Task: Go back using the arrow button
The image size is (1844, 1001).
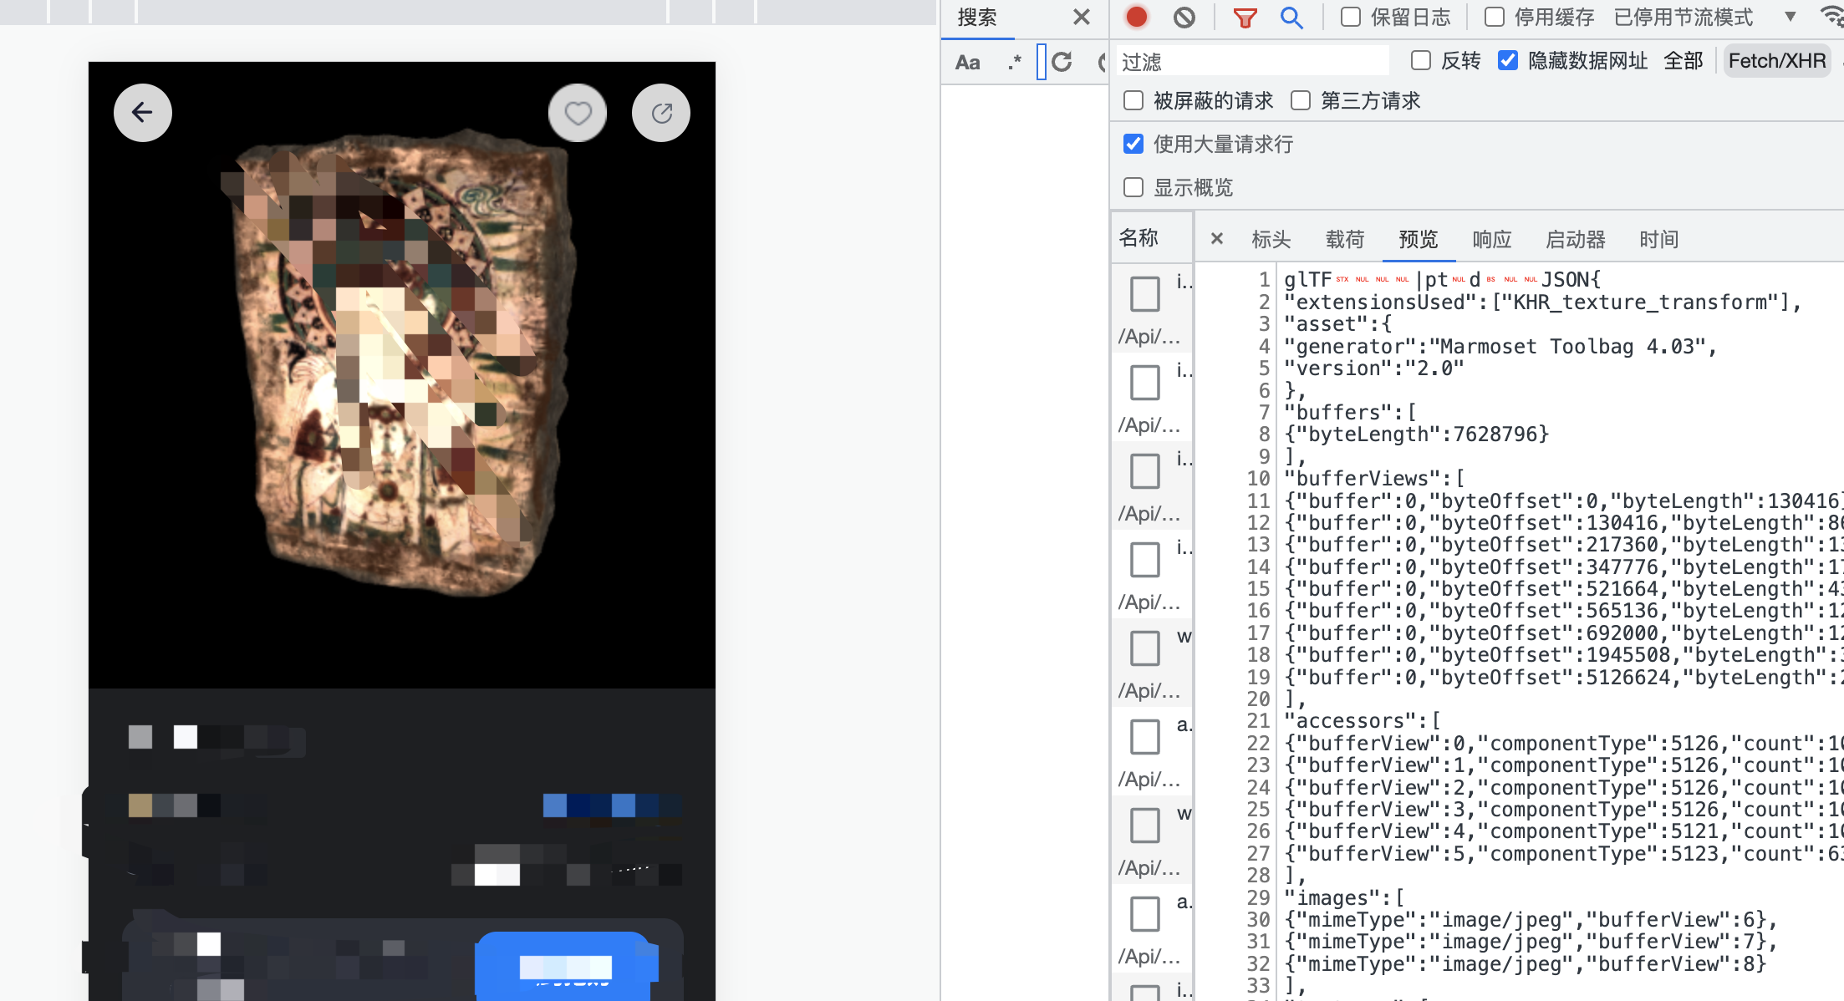Action: (x=143, y=113)
